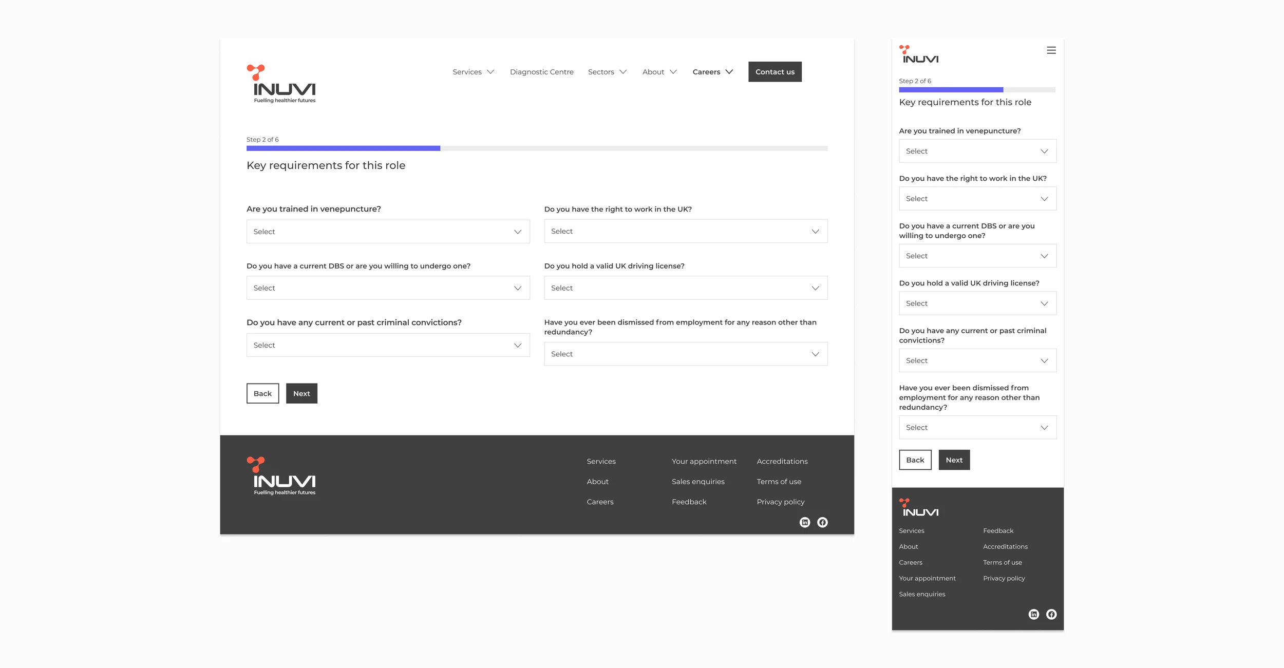This screenshot has width=1284, height=668.
Task: Open the dismissed from employment dropdown on desktop
Action: point(686,354)
